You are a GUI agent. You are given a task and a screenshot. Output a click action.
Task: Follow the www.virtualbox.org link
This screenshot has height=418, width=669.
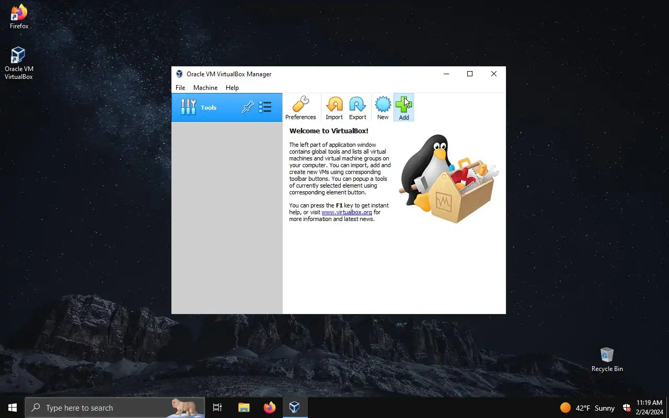(x=347, y=212)
